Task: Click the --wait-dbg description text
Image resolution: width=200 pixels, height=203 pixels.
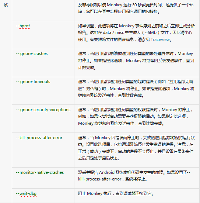Action: coord(116,193)
